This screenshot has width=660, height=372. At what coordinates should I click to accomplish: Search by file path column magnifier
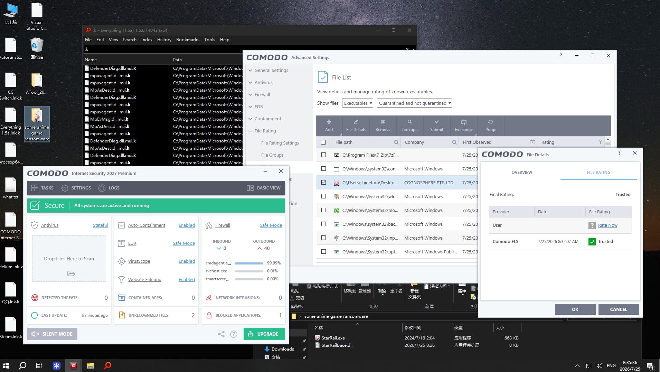click(x=396, y=142)
